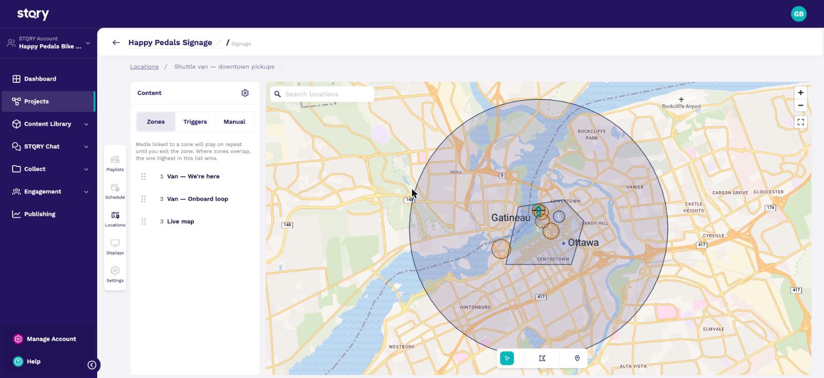Toggle fullscreen map view

coord(800,122)
